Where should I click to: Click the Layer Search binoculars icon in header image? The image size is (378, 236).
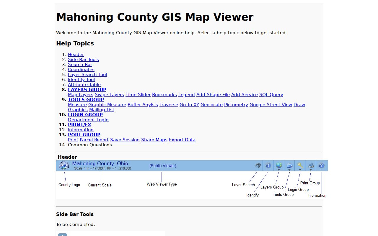coord(258,165)
